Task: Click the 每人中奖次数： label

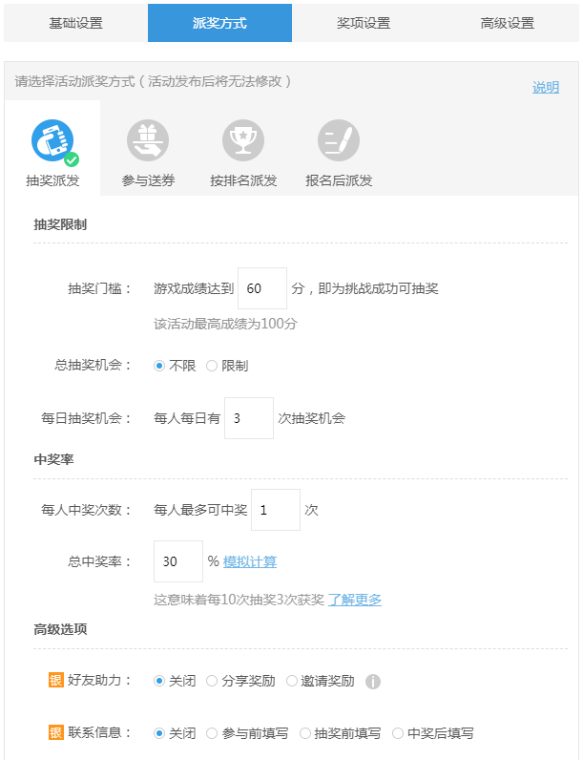Action: click(x=87, y=510)
